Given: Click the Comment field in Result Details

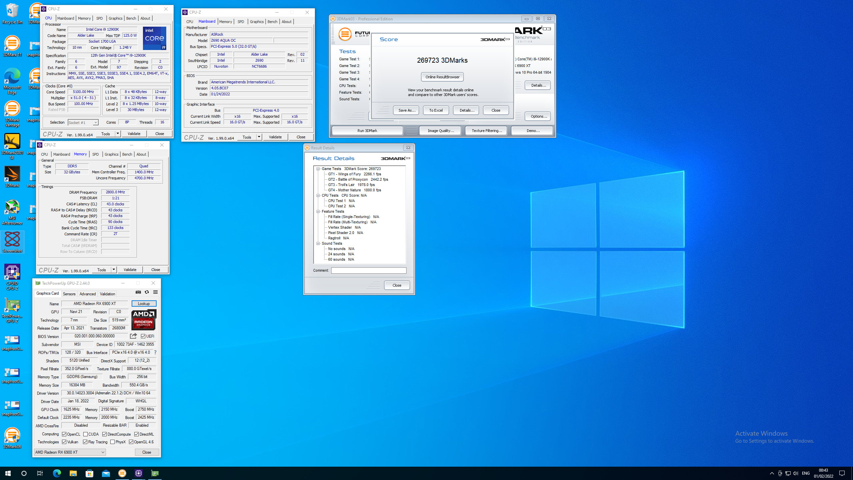Looking at the screenshot, I should tap(369, 270).
